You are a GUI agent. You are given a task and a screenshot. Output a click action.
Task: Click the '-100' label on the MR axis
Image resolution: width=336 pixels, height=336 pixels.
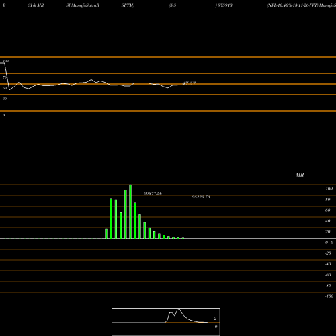pyautogui.click(x=329, y=296)
